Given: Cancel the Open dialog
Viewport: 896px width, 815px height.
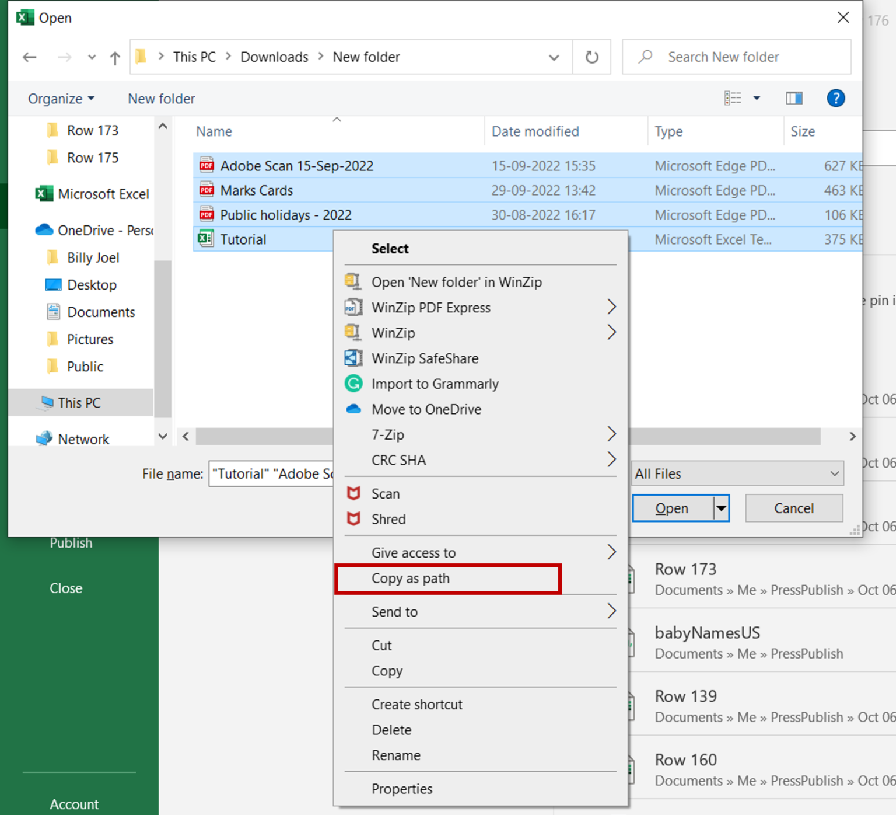Looking at the screenshot, I should pos(793,508).
